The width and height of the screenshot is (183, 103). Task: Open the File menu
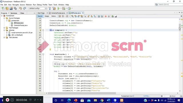[2, 5]
